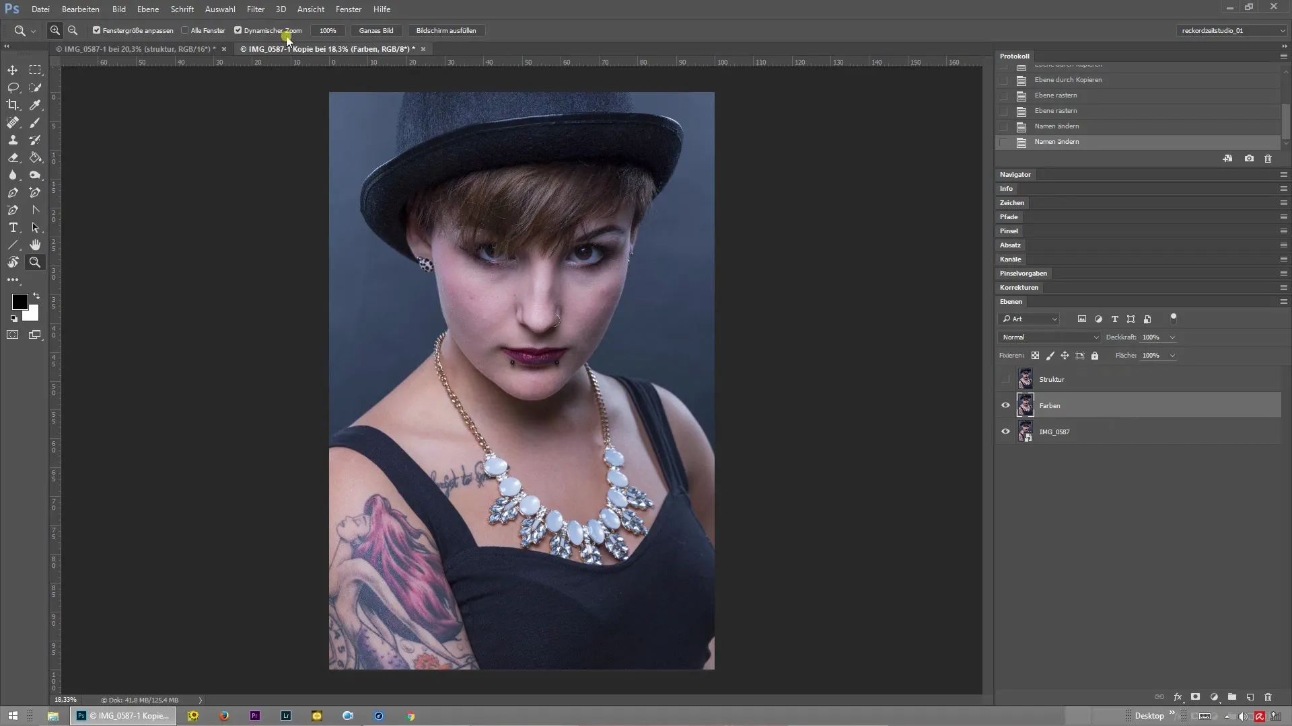
Task: Switch to IMG_0587-1 struktur document tab
Action: (136, 49)
